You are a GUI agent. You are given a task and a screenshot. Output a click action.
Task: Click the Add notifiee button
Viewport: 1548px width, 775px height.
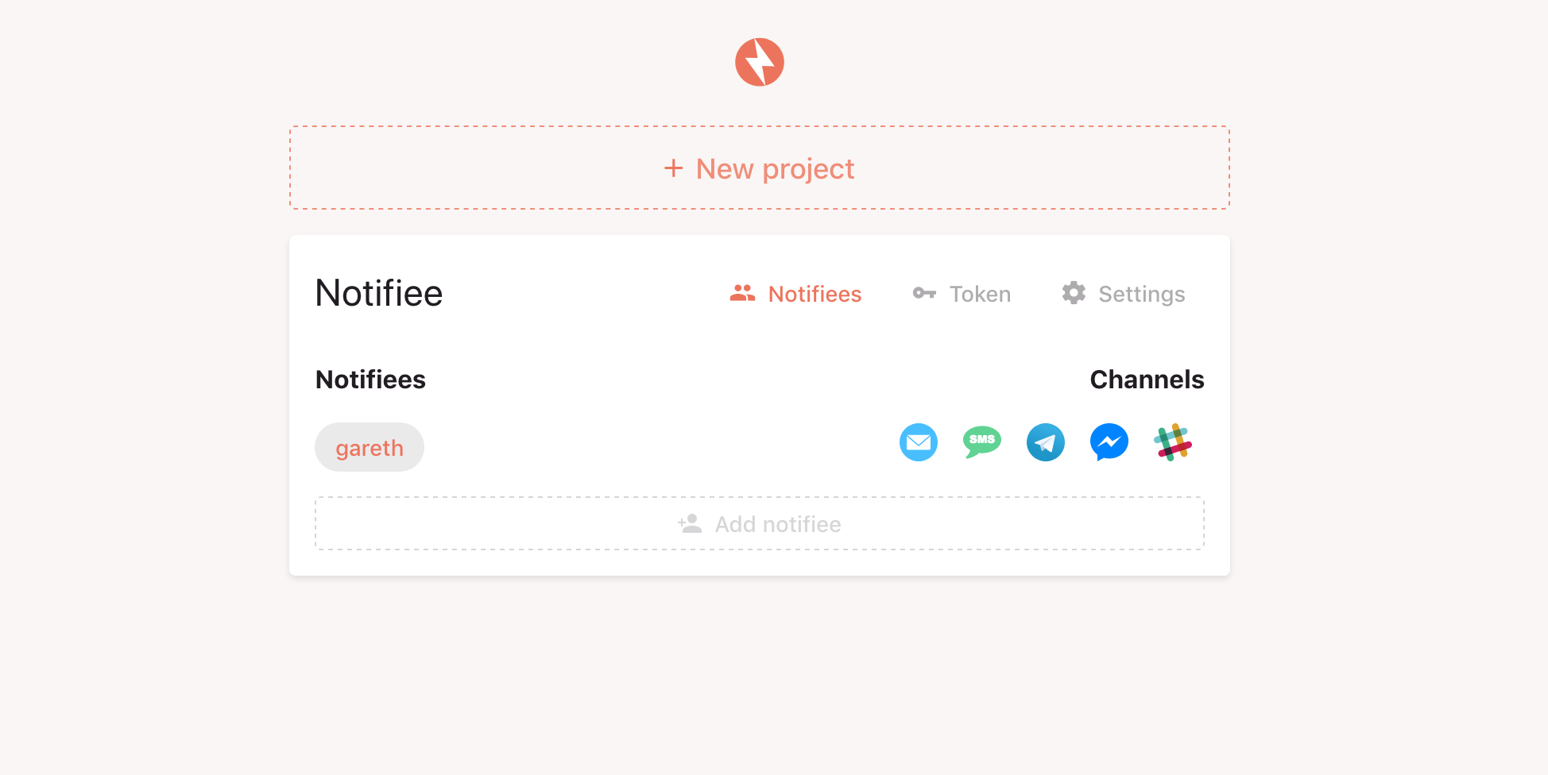point(759,522)
